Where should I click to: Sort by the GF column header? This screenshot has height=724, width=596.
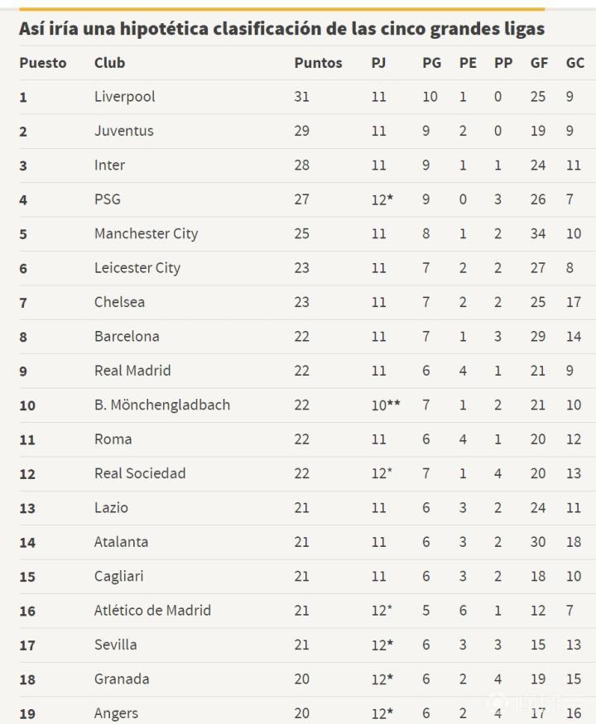tap(539, 63)
